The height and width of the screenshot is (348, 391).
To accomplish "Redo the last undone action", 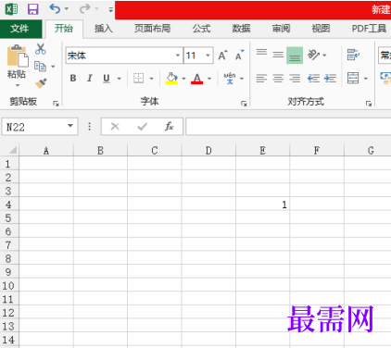I will point(84,8).
